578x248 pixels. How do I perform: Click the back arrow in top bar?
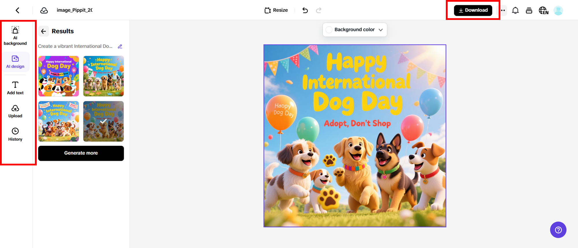[18, 10]
